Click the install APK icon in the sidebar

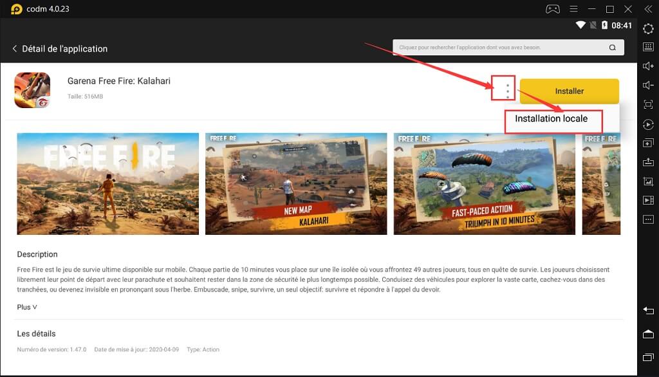(x=648, y=162)
